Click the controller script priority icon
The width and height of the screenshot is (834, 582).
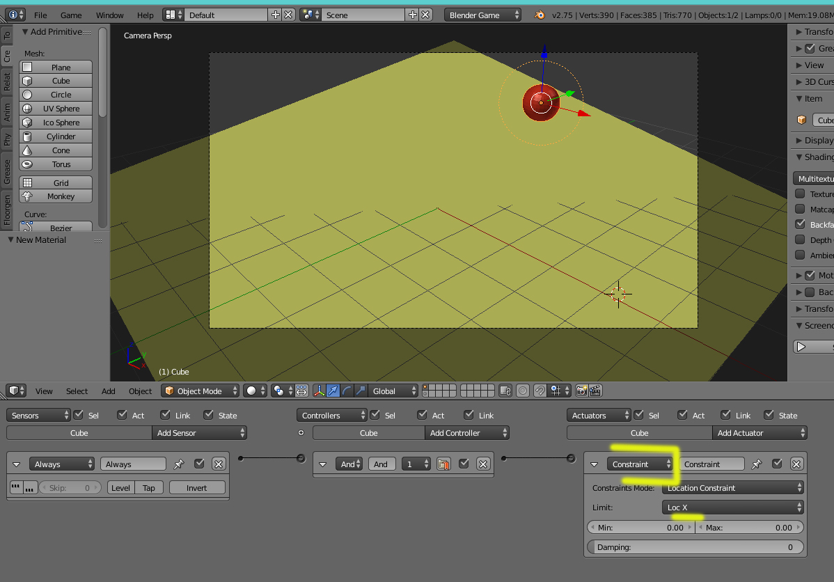[x=443, y=464]
